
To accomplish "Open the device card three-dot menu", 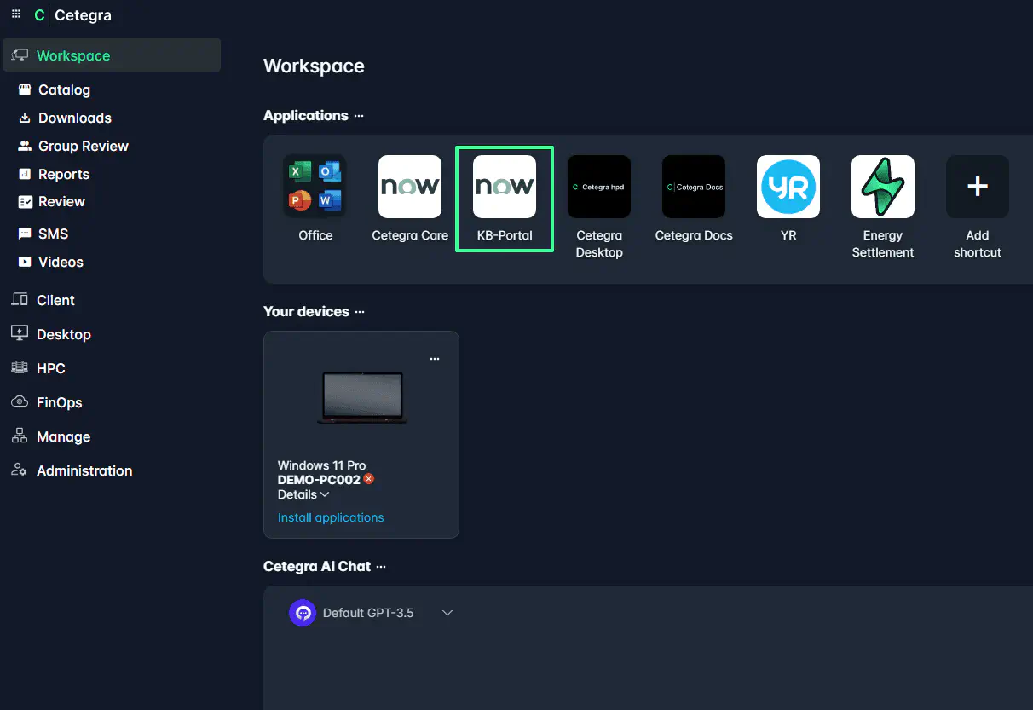I will click(x=435, y=359).
